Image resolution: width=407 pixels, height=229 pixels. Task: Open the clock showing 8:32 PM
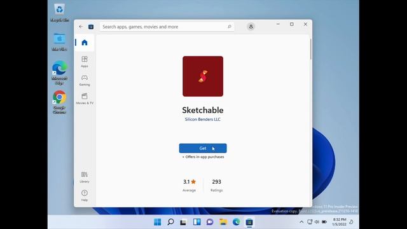[x=339, y=222]
